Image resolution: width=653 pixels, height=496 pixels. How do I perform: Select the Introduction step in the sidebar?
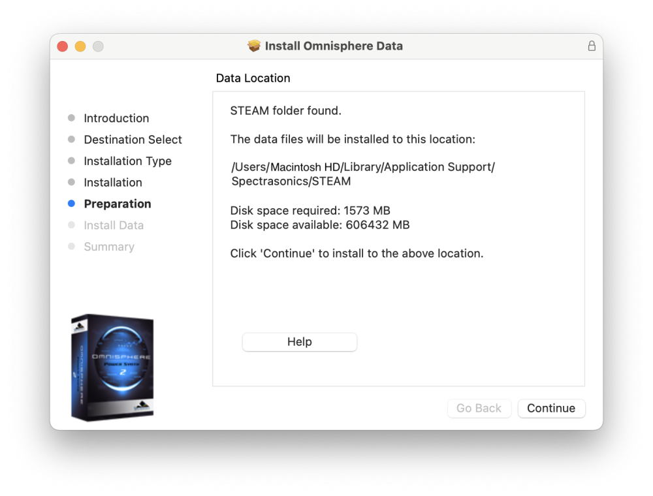[x=116, y=118]
